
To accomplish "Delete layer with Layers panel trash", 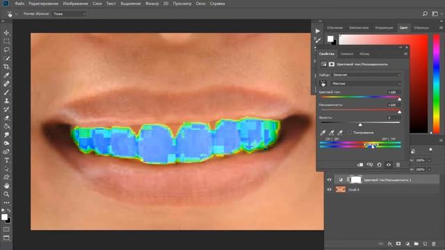I will pyautogui.click(x=434, y=244).
